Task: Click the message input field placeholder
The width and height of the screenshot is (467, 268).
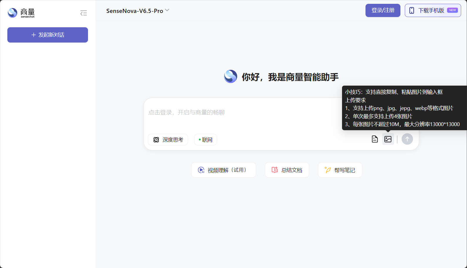Action: [187, 113]
